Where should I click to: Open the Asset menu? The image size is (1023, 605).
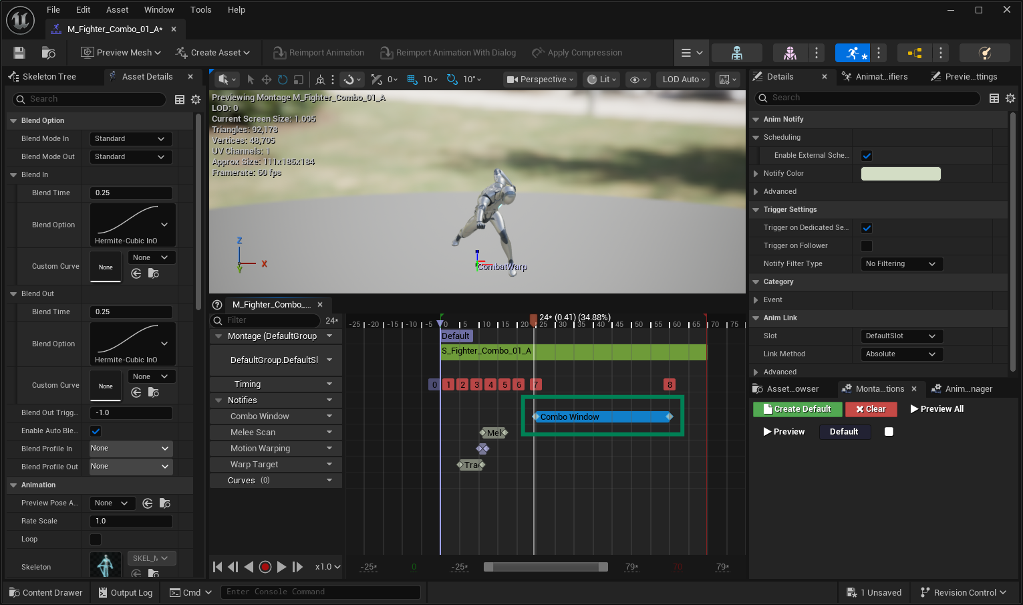(x=118, y=10)
